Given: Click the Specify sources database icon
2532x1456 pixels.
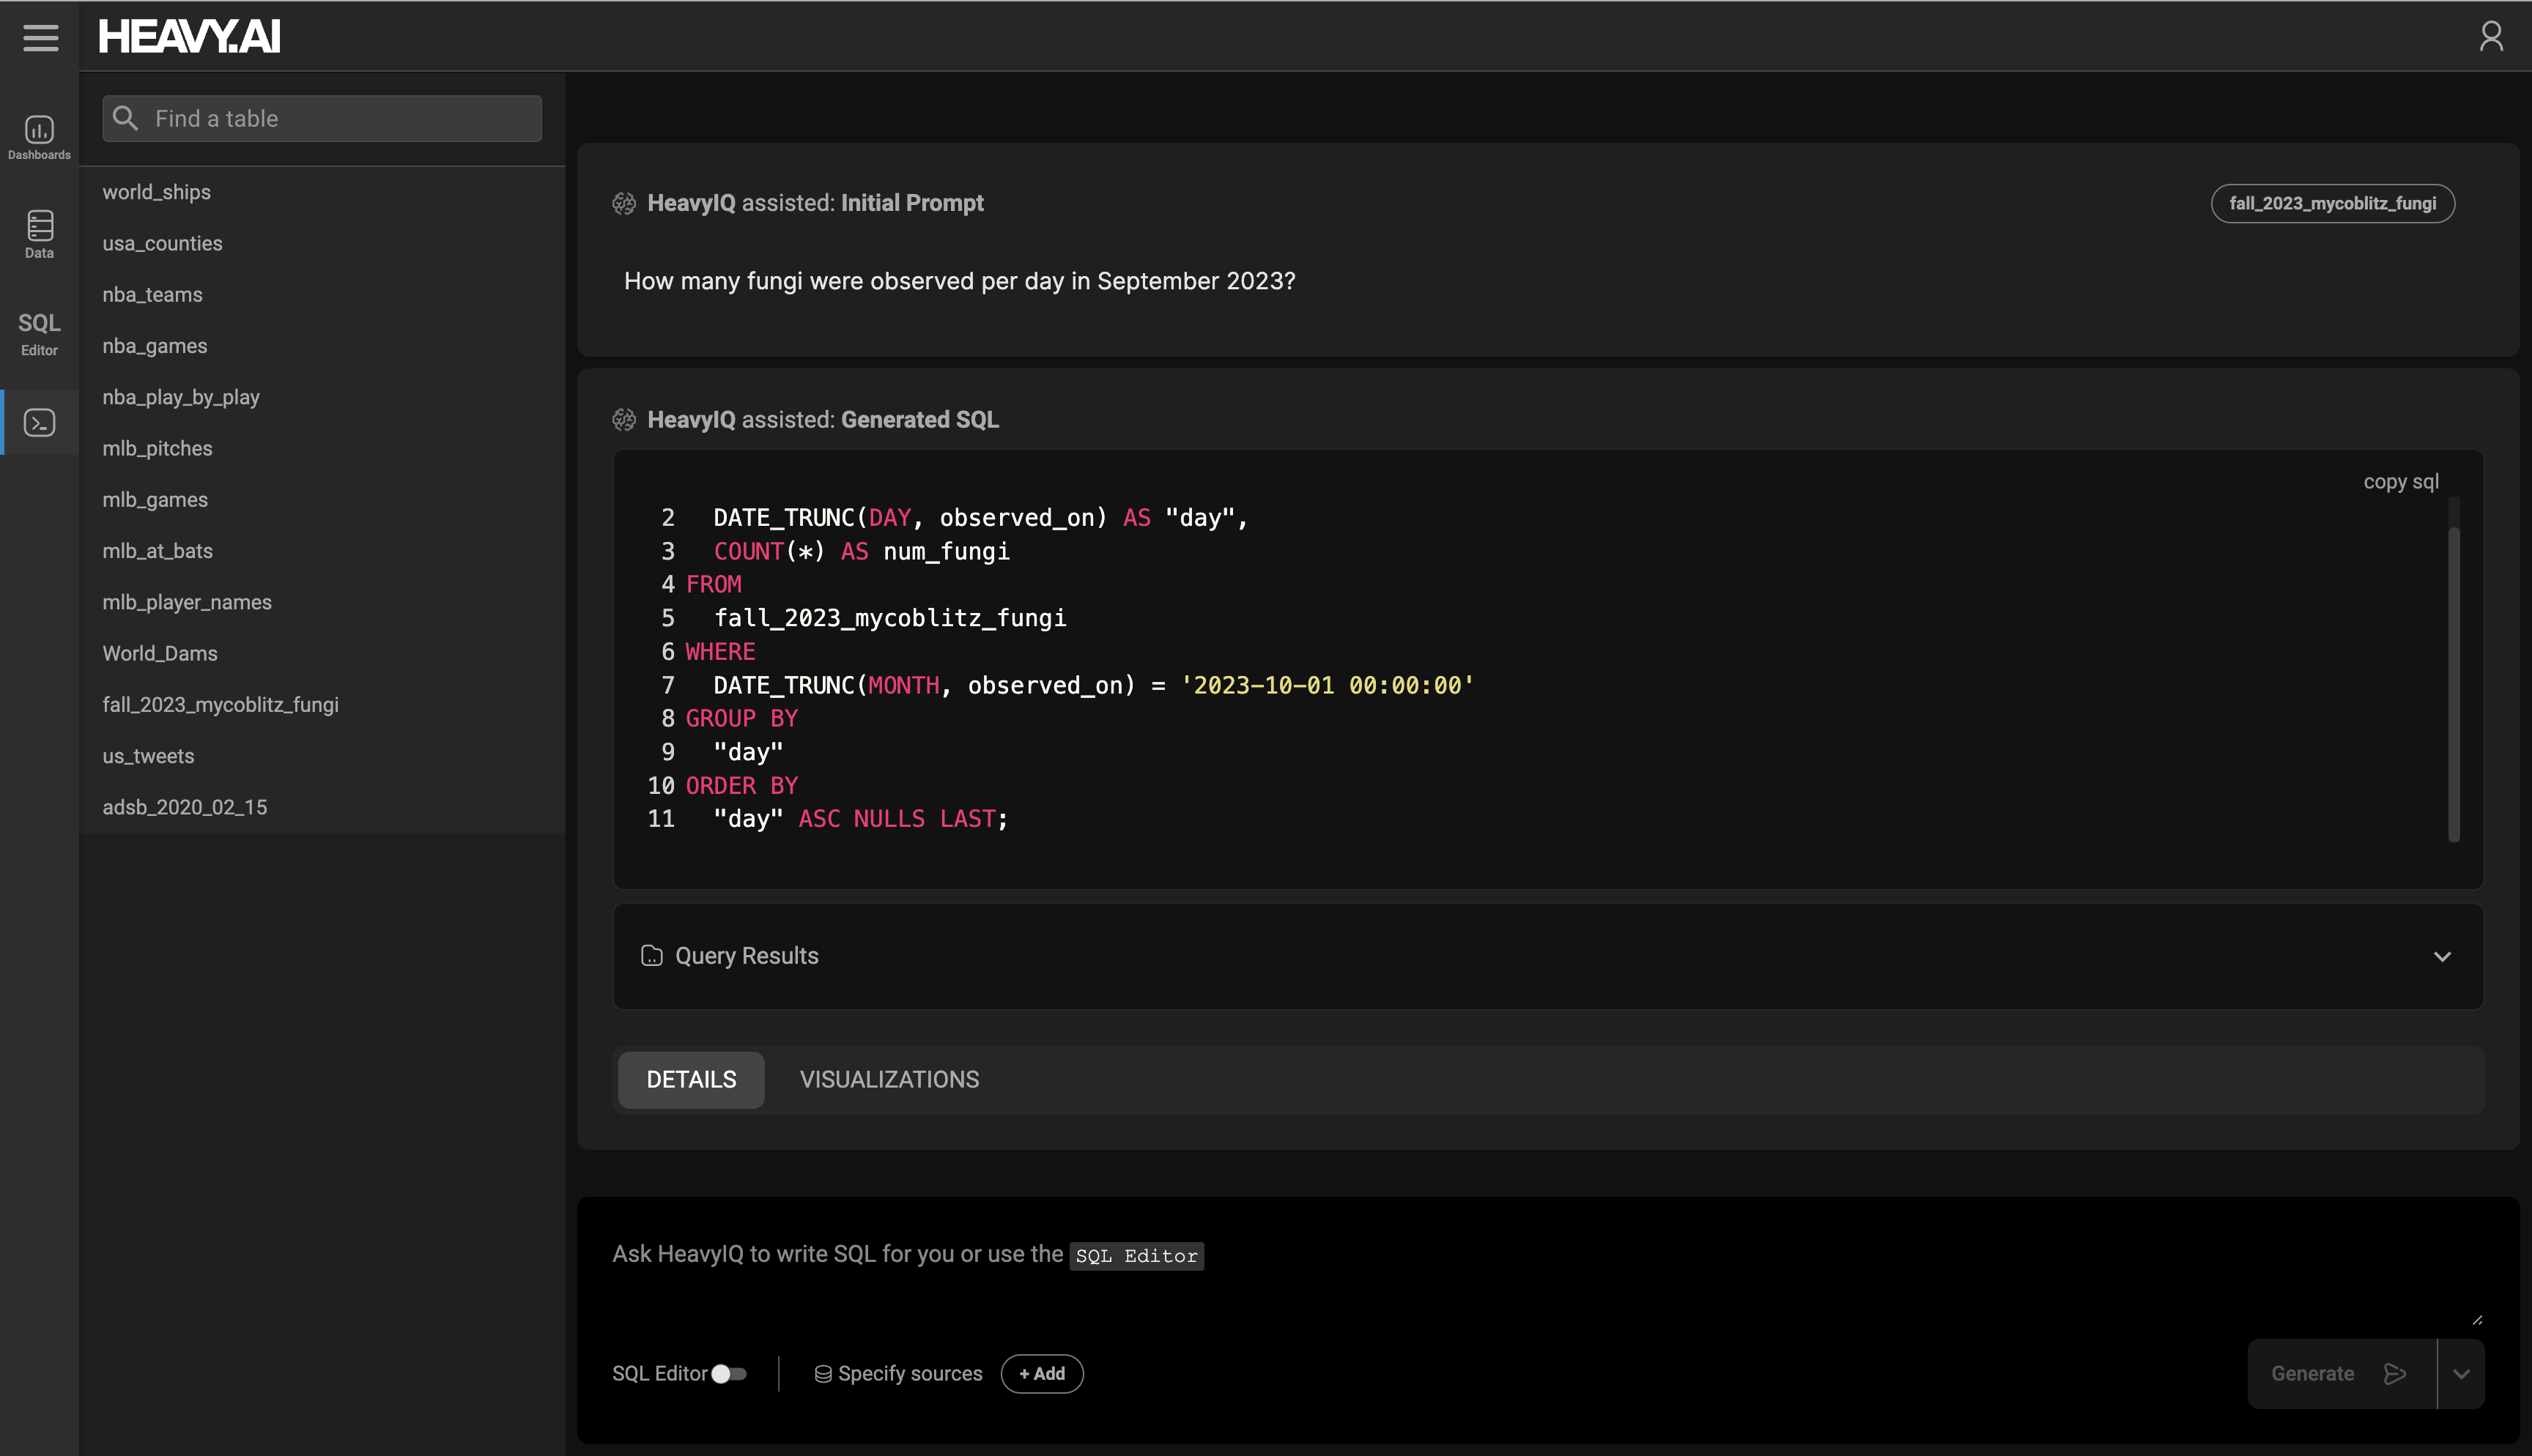Looking at the screenshot, I should [822, 1373].
